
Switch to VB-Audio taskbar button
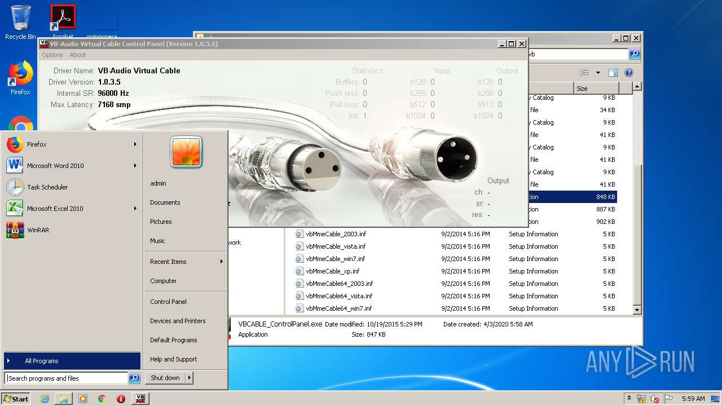point(140,399)
